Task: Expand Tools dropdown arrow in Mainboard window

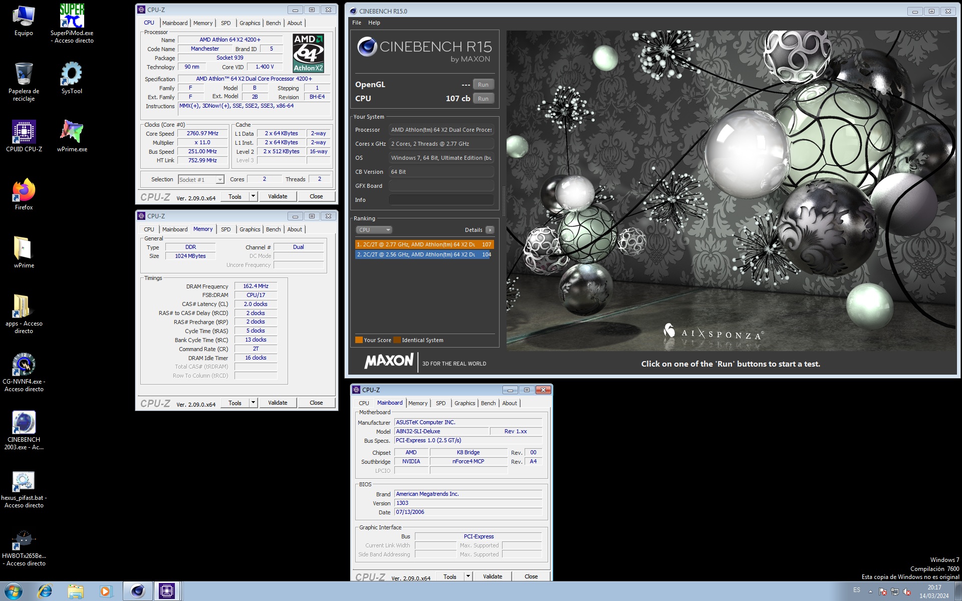Action: point(468,576)
